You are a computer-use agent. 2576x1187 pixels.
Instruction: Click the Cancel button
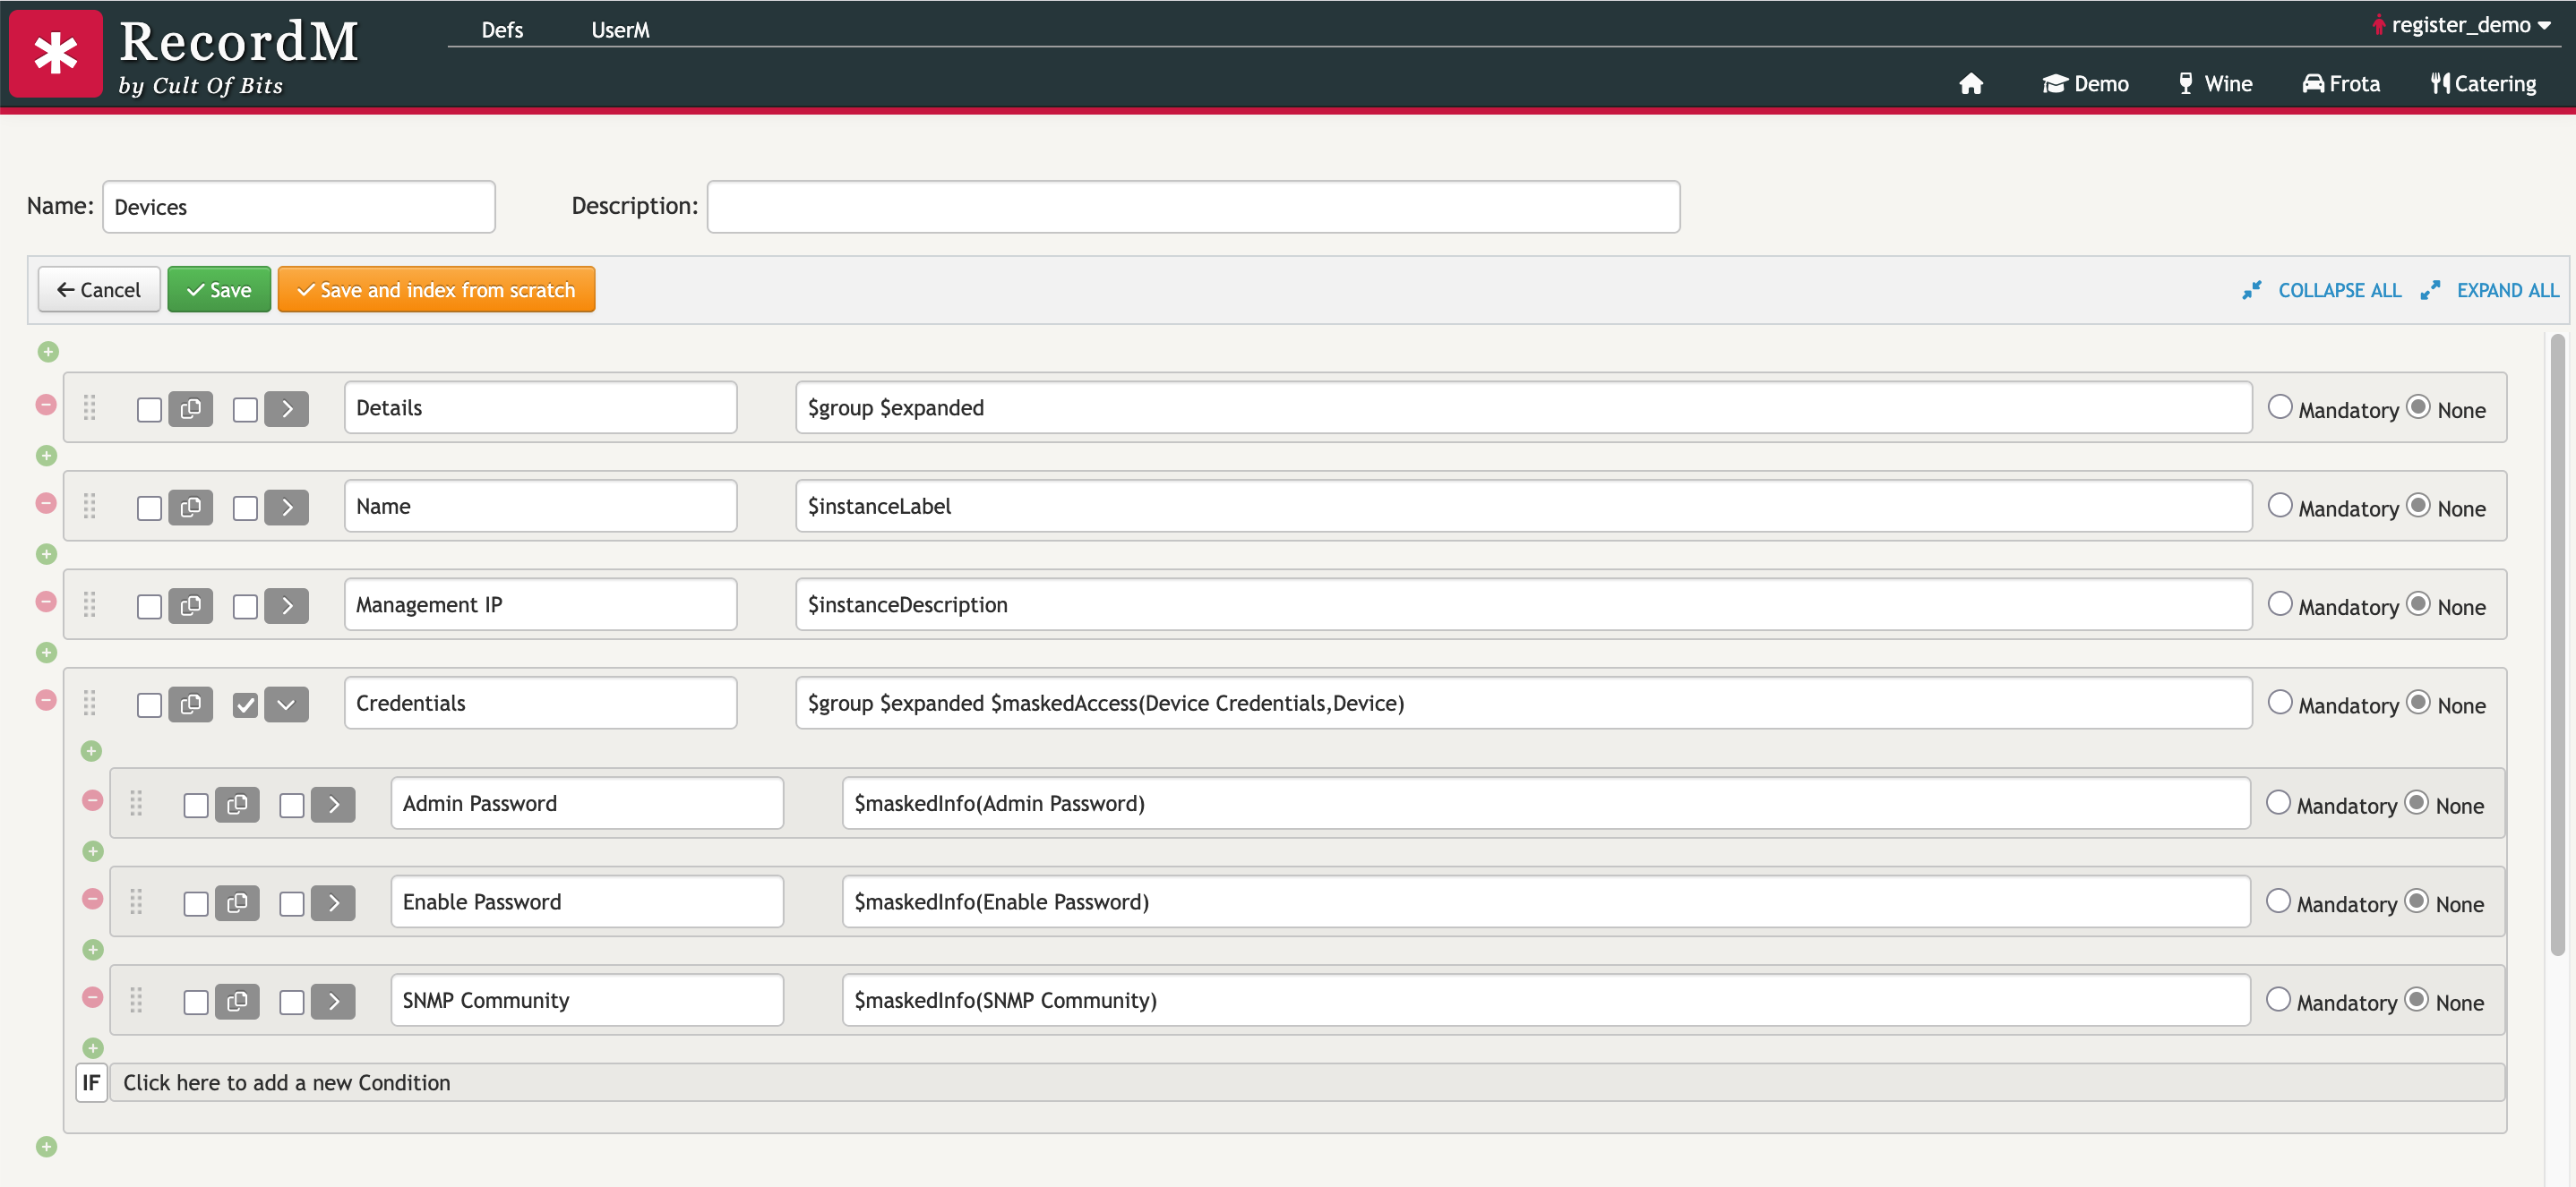click(99, 290)
